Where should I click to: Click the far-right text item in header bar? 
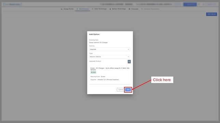[x=211, y=4]
